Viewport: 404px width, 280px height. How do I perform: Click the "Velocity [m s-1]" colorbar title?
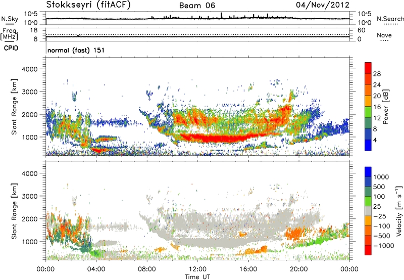tap(399, 211)
